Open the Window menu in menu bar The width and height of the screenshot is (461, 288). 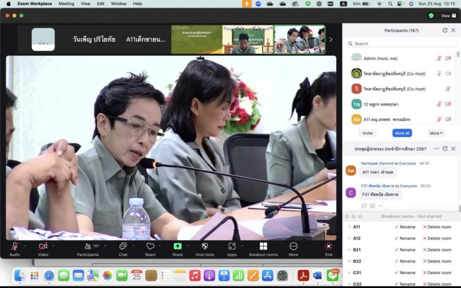pyautogui.click(x=119, y=4)
